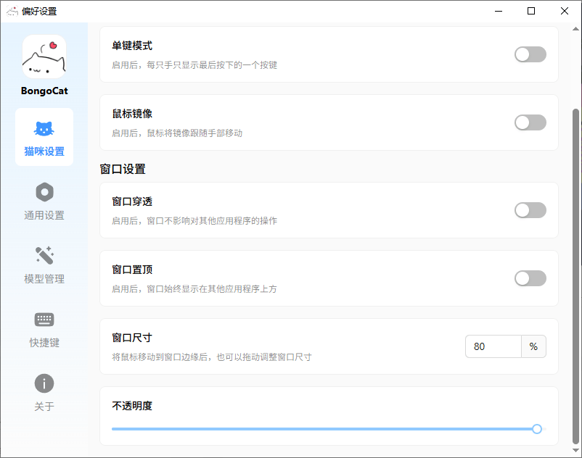Click the % unit button next to 窗口尺寸
582x458 pixels.
coord(533,346)
